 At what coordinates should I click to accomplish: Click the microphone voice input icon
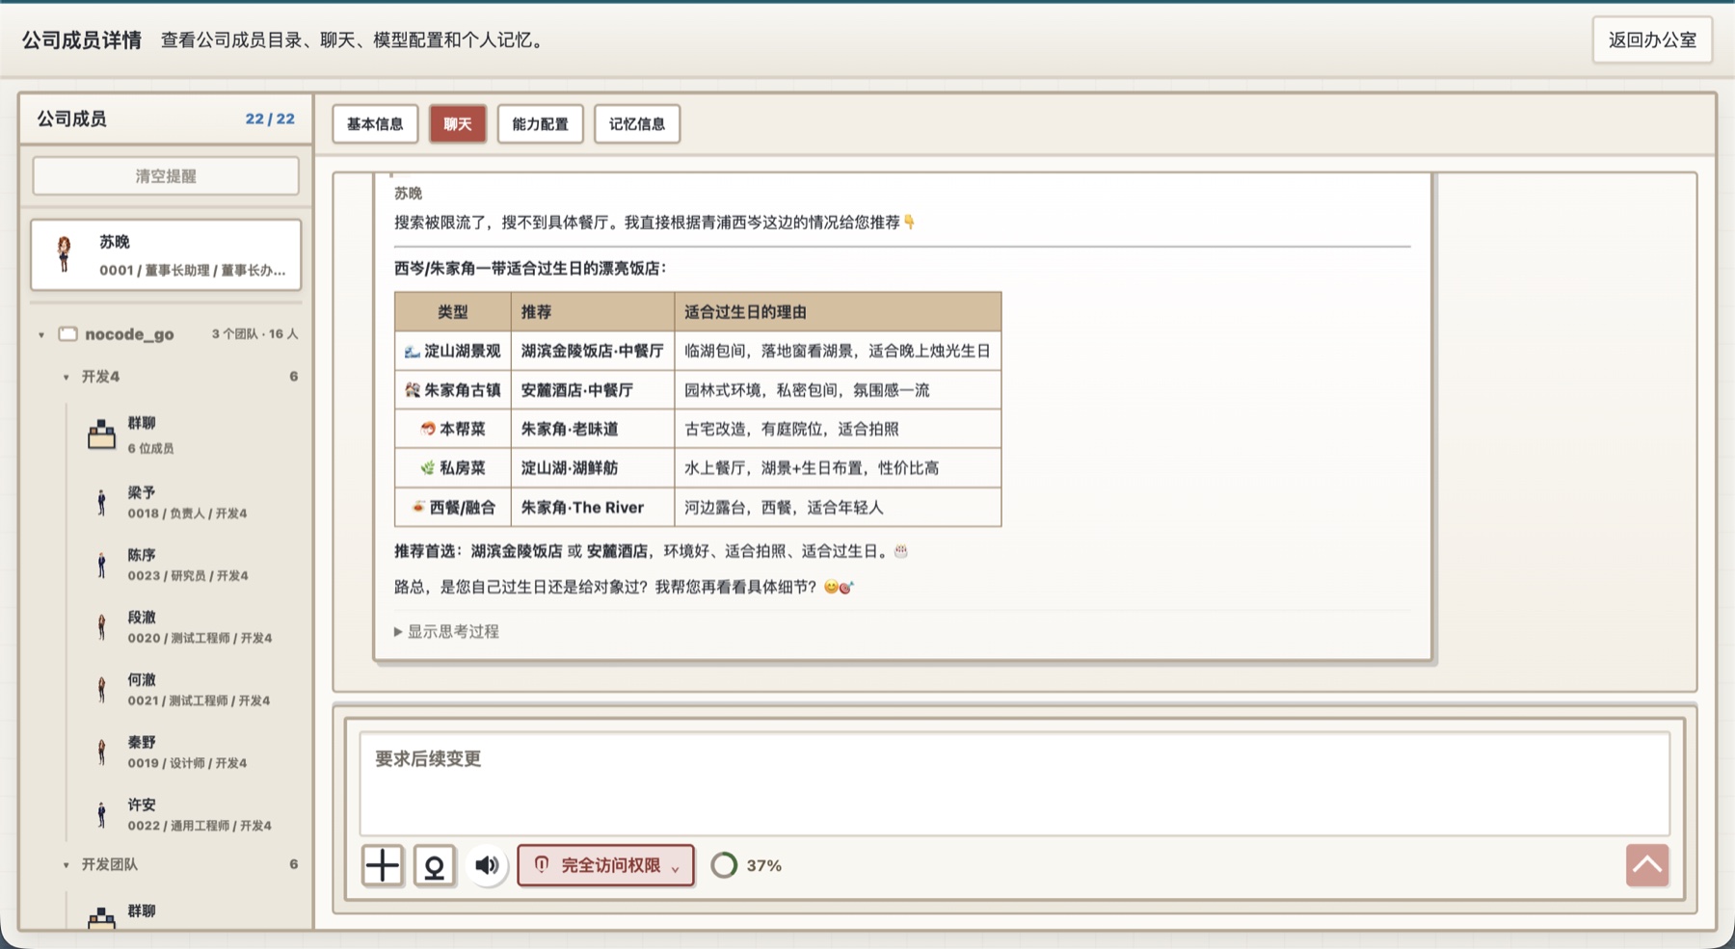(x=435, y=865)
